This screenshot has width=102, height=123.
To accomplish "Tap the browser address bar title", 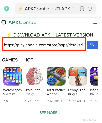I will tap(49, 9).
